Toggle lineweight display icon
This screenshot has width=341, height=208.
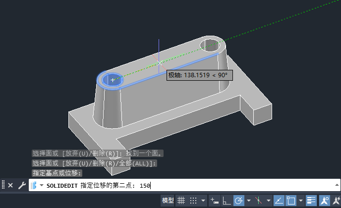click(311, 201)
